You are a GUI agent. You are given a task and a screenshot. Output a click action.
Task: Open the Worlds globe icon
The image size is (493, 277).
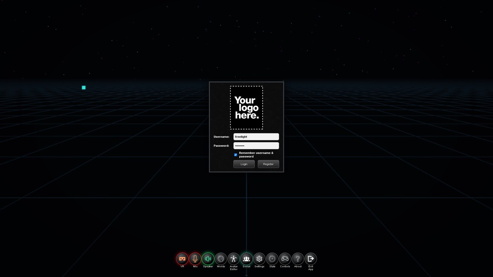click(x=221, y=259)
